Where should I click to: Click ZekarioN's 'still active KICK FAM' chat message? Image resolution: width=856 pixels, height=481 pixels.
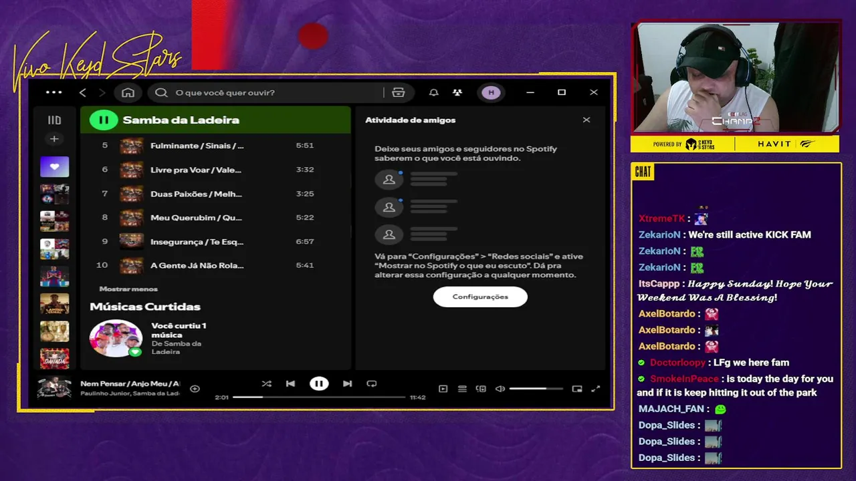[749, 234]
